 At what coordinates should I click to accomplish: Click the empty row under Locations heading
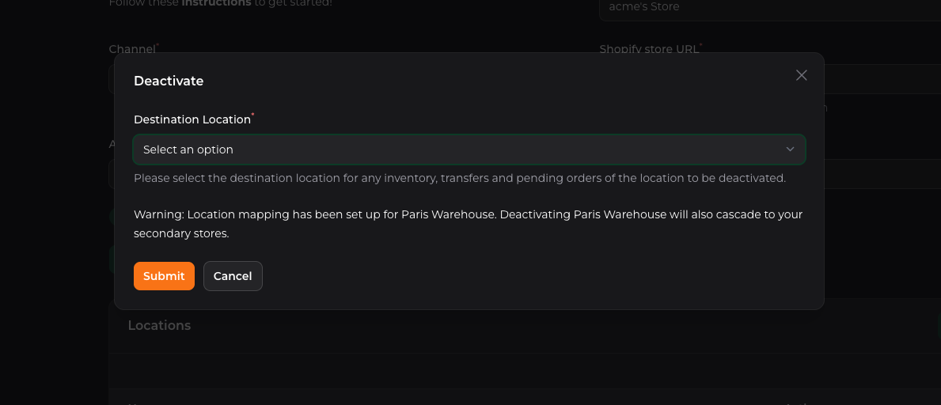coord(525,370)
